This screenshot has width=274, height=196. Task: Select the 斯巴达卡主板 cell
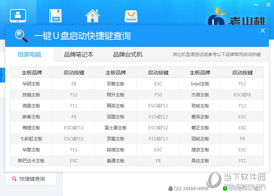coord(31,161)
